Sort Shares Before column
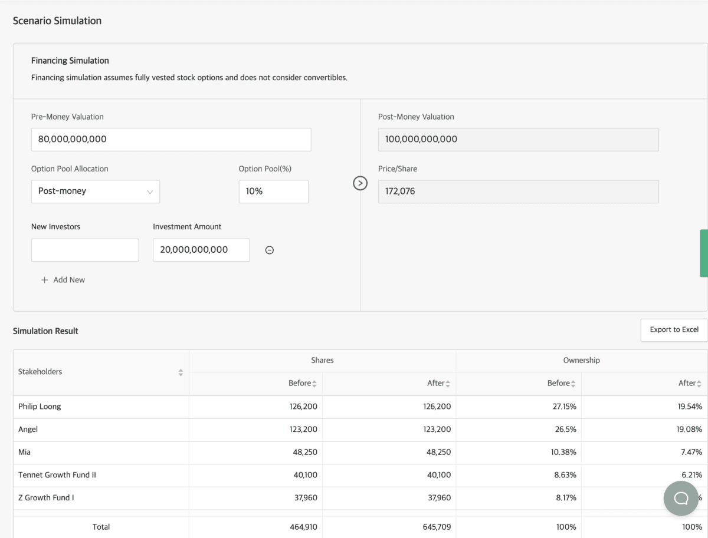The image size is (708, 538). (x=314, y=384)
